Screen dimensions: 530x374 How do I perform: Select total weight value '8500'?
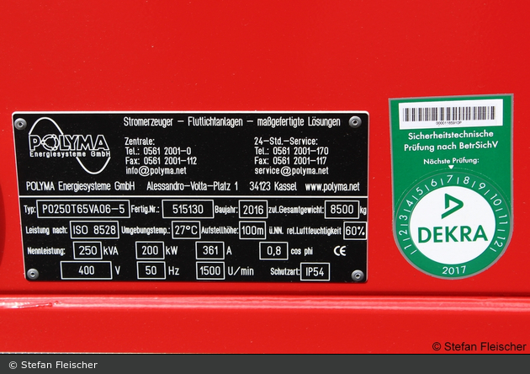coord(342,210)
